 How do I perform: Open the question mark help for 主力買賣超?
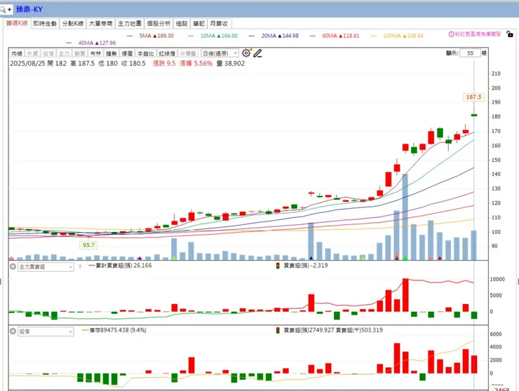click(79, 267)
